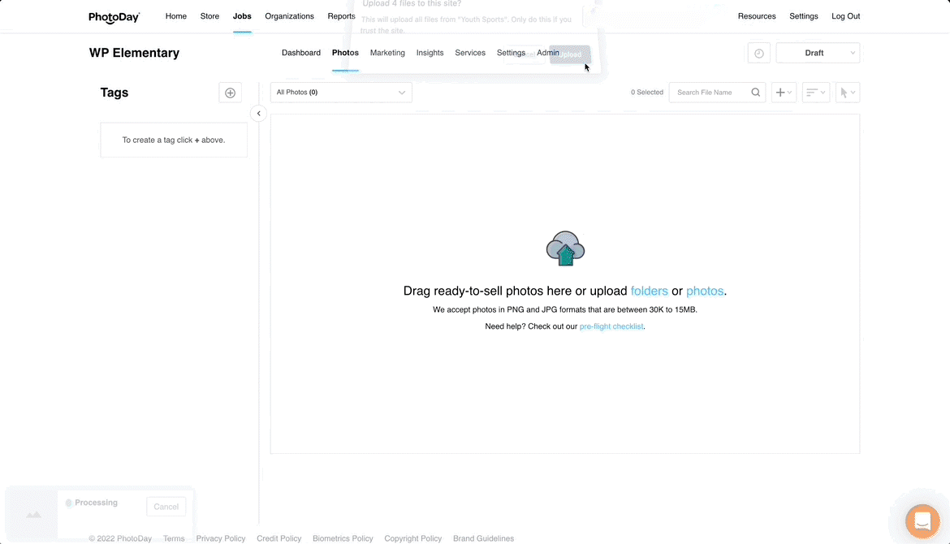The height and width of the screenshot is (544, 950).
Task: Click the cloud upload icon
Action: [565, 249]
